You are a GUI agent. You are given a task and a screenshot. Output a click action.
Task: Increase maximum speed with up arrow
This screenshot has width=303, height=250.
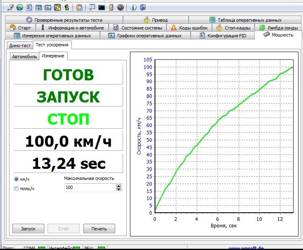pyautogui.click(x=119, y=186)
